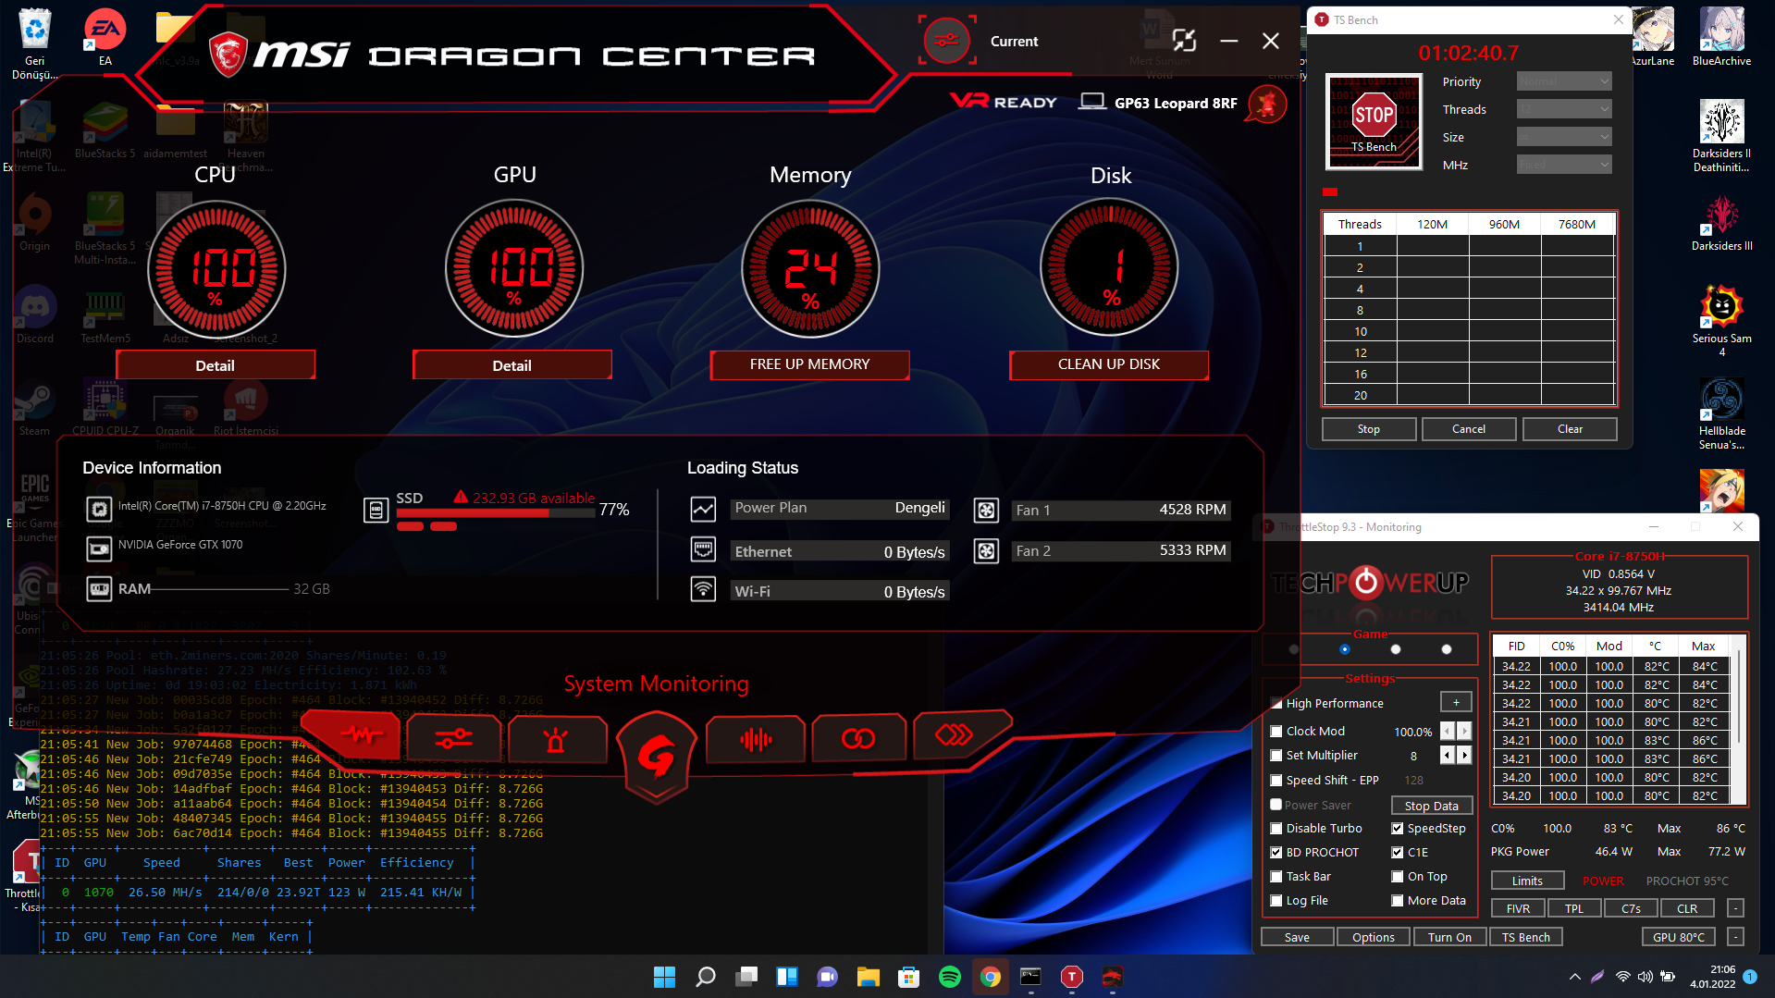
Task: Open Google Chrome from the taskbar
Action: (990, 977)
